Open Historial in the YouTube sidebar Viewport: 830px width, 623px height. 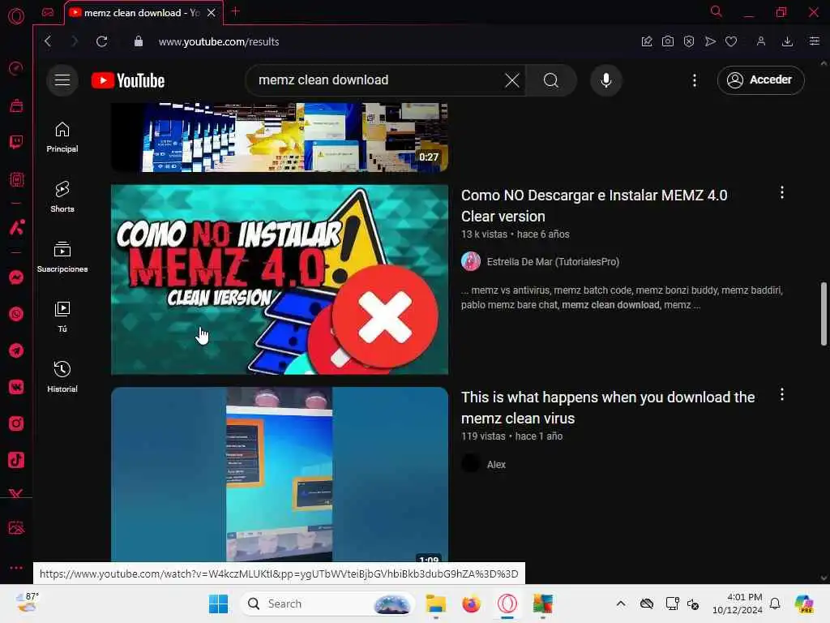click(62, 376)
